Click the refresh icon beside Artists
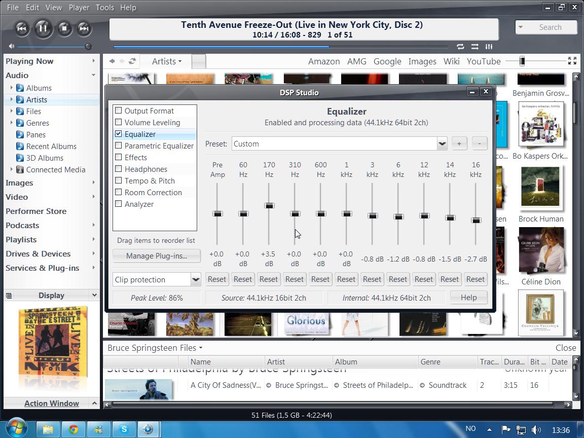 (x=132, y=61)
